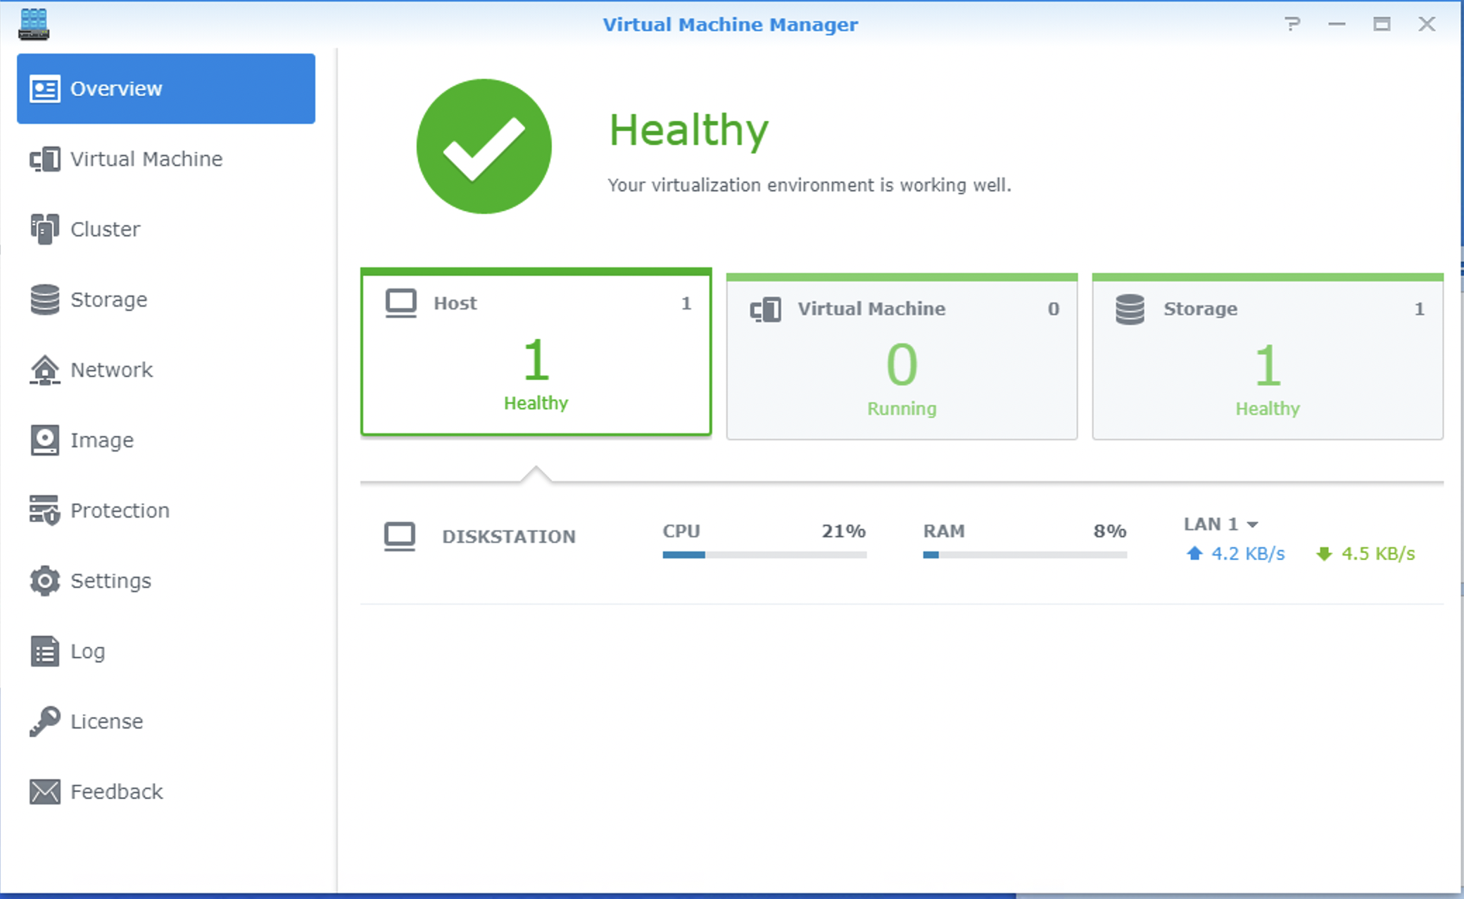1464x899 pixels.
Task: Click the Cluster sidebar icon
Action: point(44,229)
